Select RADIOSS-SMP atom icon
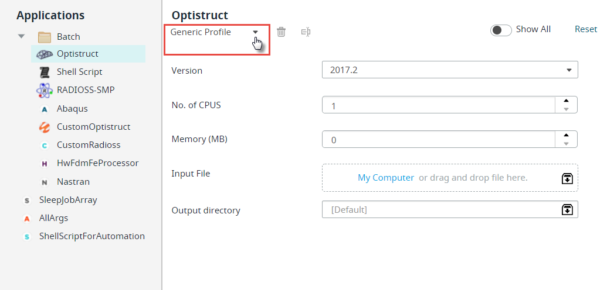This screenshot has height=290, width=607. pyautogui.click(x=45, y=91)
